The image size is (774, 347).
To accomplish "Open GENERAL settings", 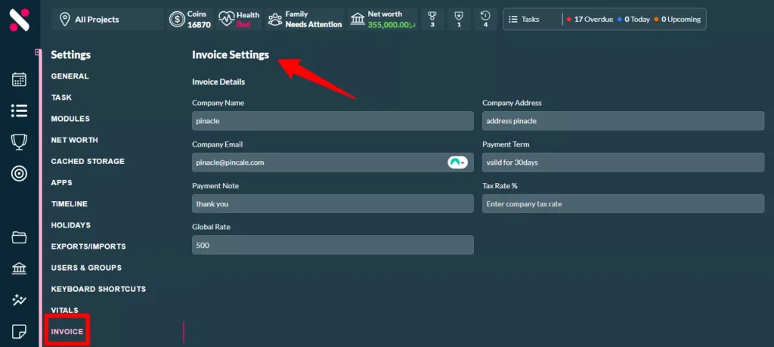I will pos(70,76).
